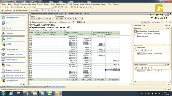This screenshot has width=172, height=96.
Task: Click the start date field 01.01.2020
Action: tap(34, 19)
